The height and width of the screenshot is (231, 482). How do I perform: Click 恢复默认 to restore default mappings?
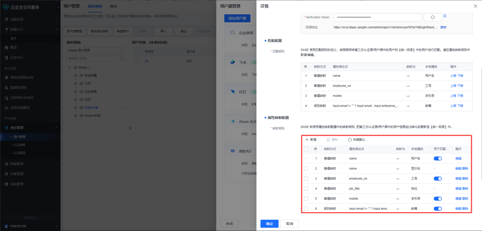pos(356,140)
